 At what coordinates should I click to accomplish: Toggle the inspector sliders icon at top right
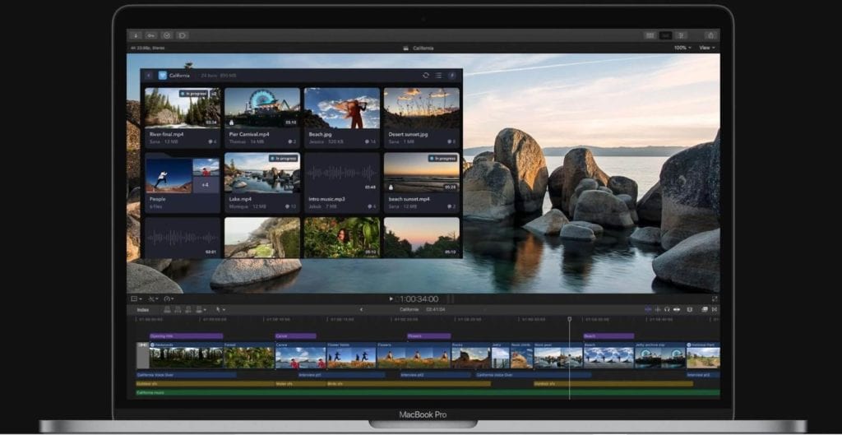click(x=681, y=35)
